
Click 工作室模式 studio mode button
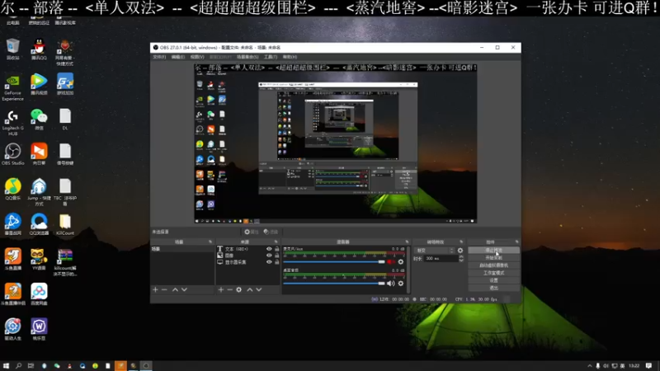click(x=493, y=273)
